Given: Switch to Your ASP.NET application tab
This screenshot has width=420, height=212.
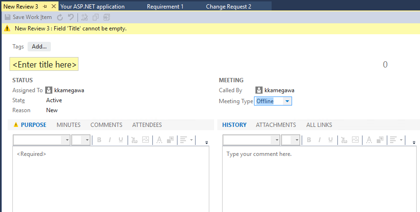Looking at the screenshot, I should point(92,7).
